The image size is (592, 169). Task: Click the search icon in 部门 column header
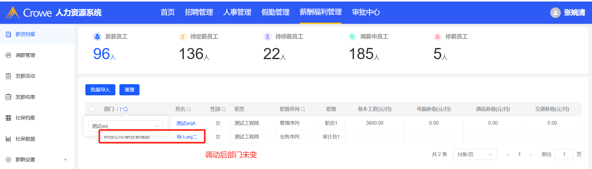pyautogui.click(x=126, y=109)
